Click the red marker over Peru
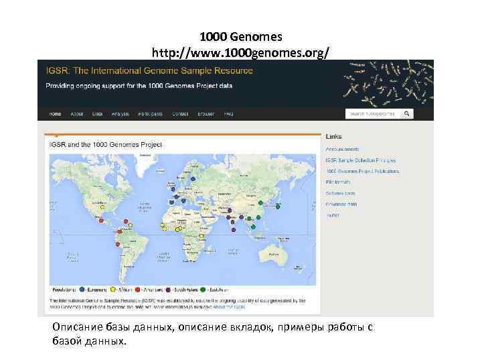The image size is (482, 362). (x=118, y=244)
